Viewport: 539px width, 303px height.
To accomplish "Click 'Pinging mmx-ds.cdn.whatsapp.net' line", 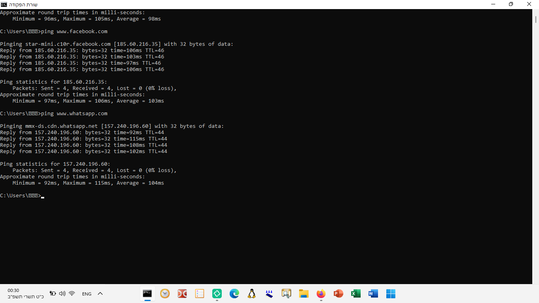I will pyautogui.click(x=112, y=126).
